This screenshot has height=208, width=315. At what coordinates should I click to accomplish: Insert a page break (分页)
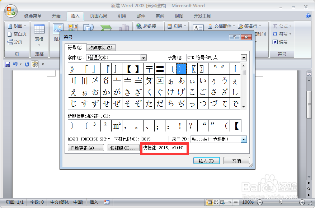14,42
